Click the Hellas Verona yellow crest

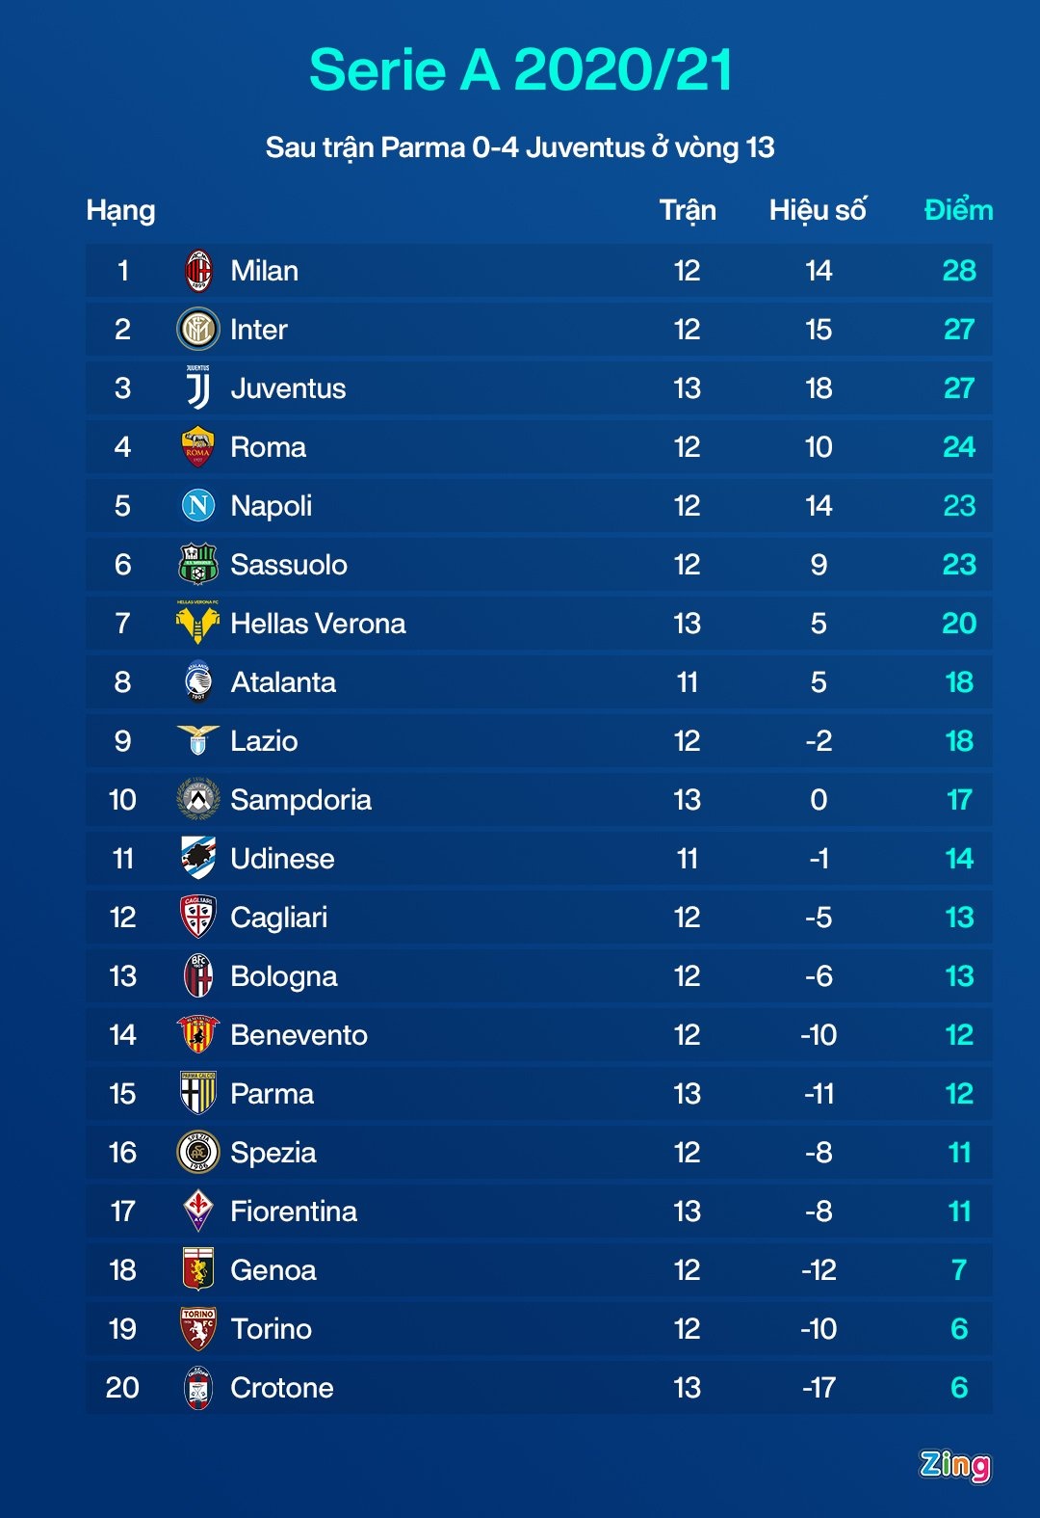(x=198, y=624)
